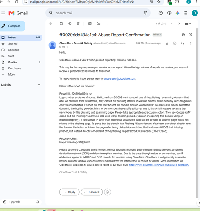This screenshot has height=211, width=200.
Task: Report this email as spam
Action: coord(70,24)
